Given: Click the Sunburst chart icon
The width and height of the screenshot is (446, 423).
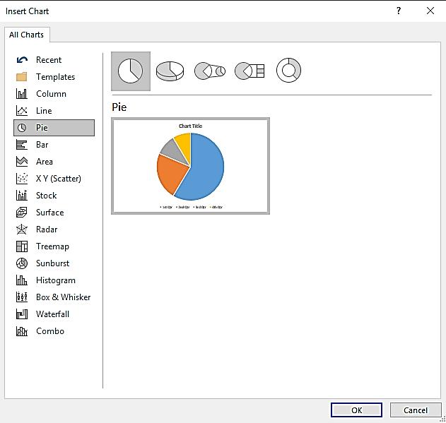Looking at the screenshot, I should pyautogui.click(x=22, y=263).
